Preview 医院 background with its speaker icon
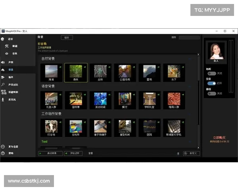 (158, 122)
